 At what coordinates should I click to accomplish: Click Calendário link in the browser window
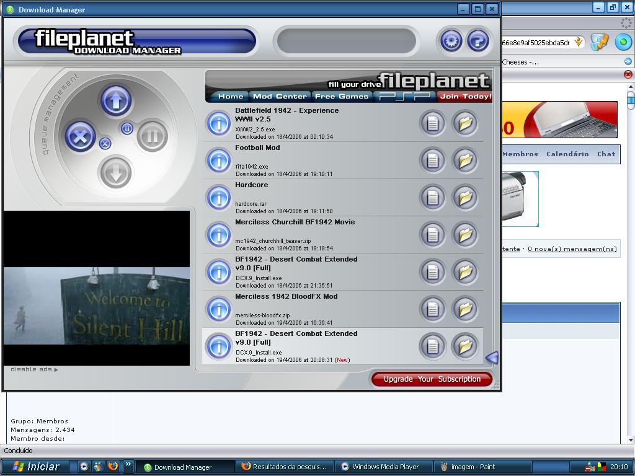pos(567,154)
